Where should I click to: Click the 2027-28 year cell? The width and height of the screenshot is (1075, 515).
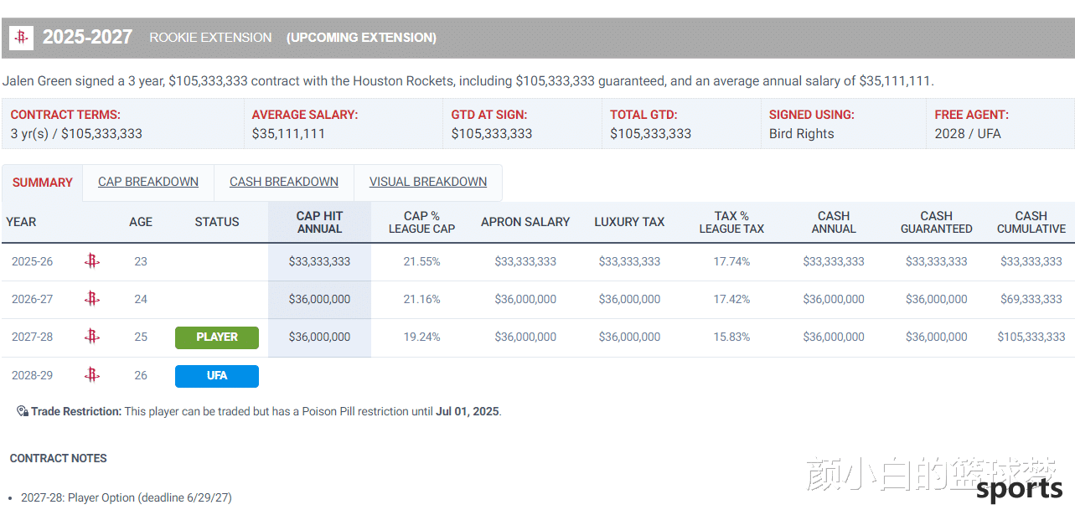(32, 337)
